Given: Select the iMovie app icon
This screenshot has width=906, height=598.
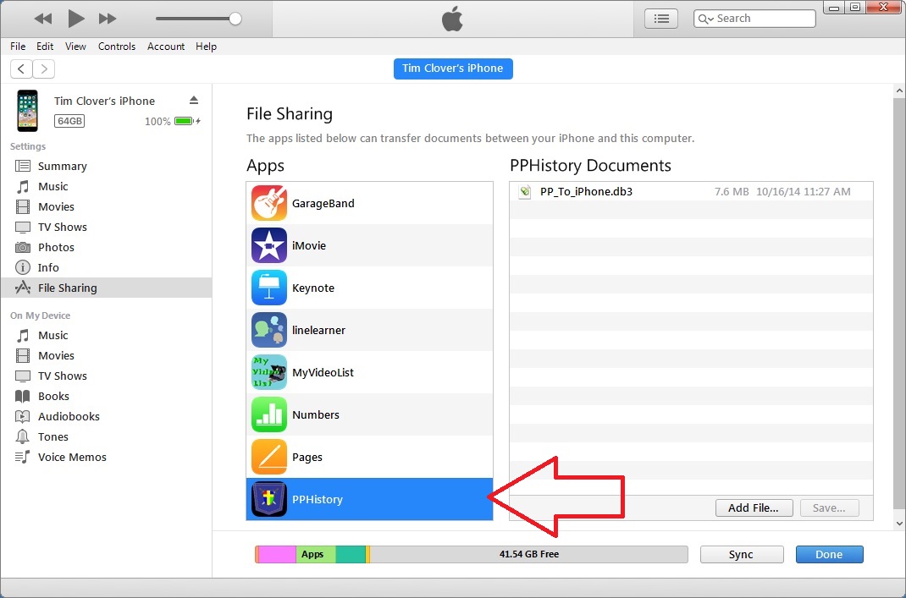Looking at the screenshot, I should pos(269,245).
